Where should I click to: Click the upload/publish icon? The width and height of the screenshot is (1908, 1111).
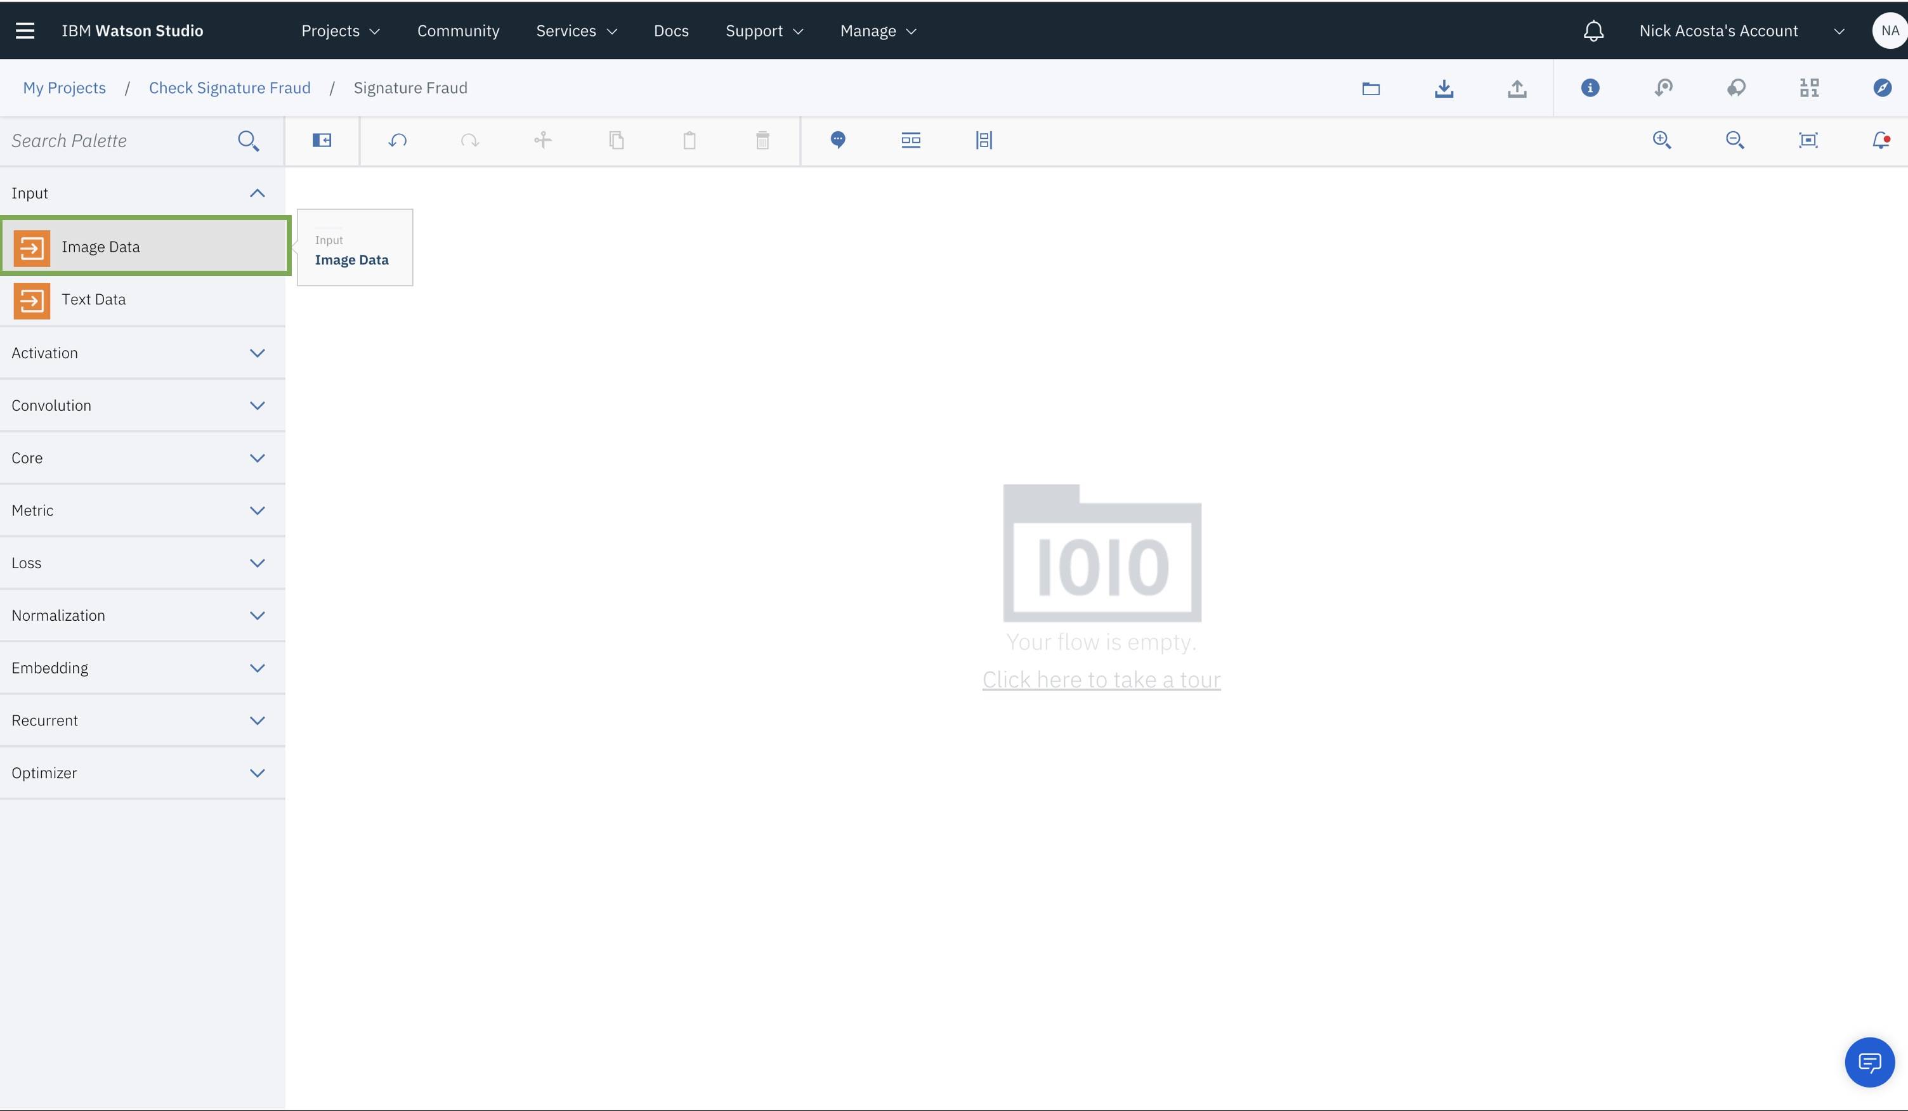point(1517,88)
